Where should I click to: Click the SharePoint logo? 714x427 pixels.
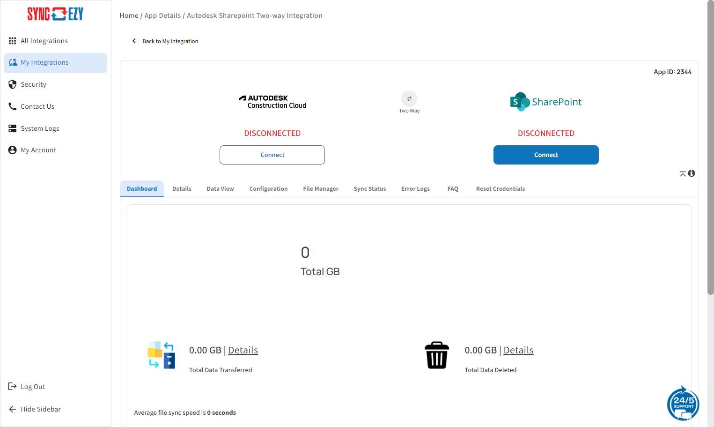click(x=546, y=102)
